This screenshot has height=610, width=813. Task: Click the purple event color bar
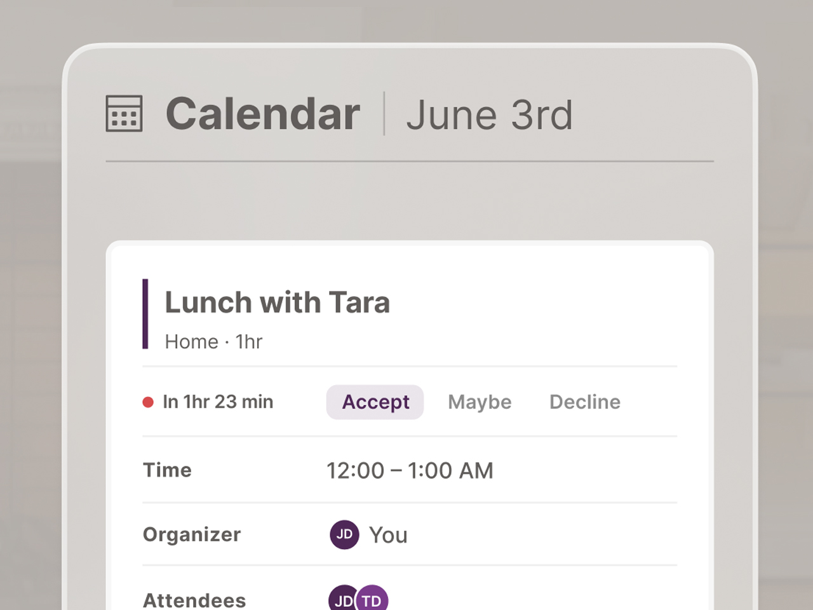tap(145, 314)
